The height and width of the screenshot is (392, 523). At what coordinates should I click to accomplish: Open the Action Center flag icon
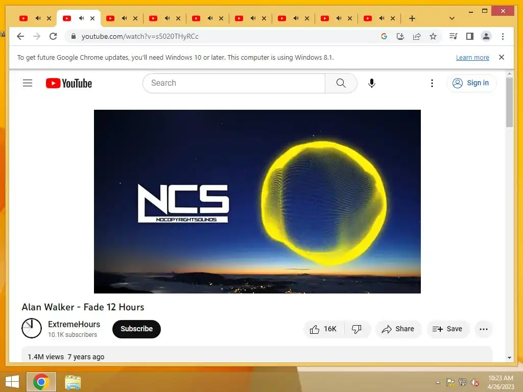(450, 382)
